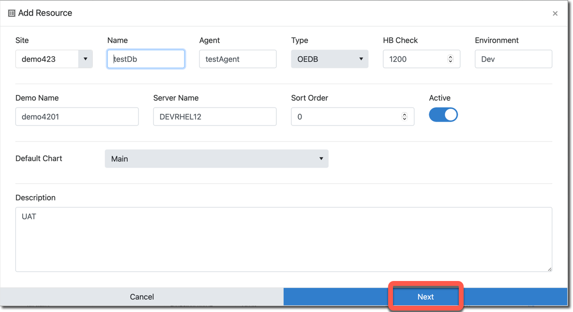Click the Next button
This screenshot has height=312, width=573.
point(425,296)
